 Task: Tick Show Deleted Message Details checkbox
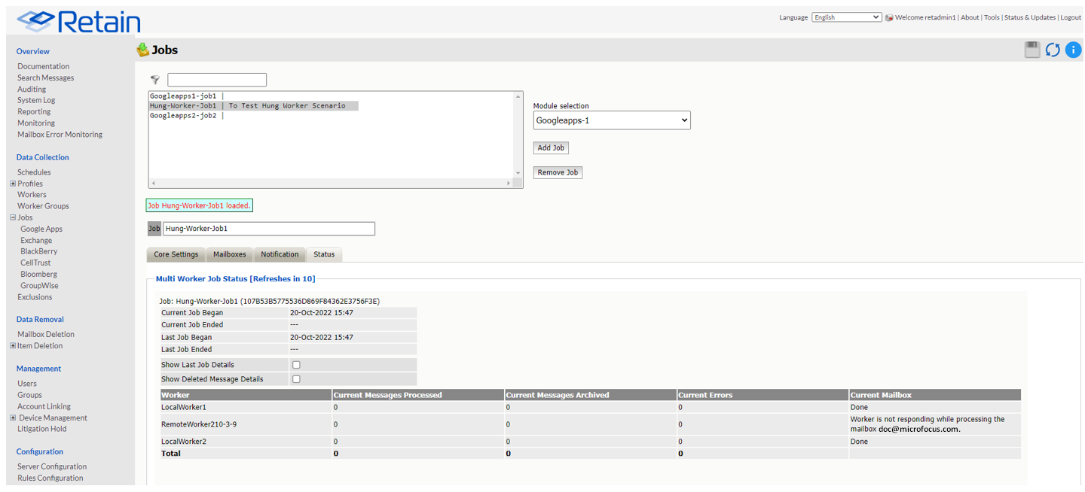(296, 379)
